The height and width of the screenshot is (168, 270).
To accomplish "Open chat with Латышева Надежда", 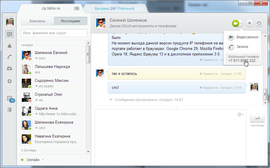I will click(x=51, y=69).
